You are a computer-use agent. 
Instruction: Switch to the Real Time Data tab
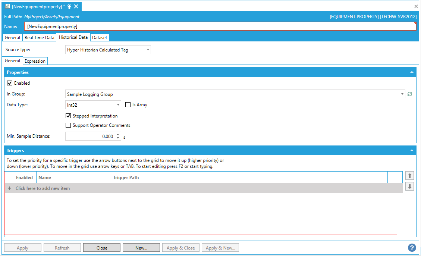pos(39,38)
